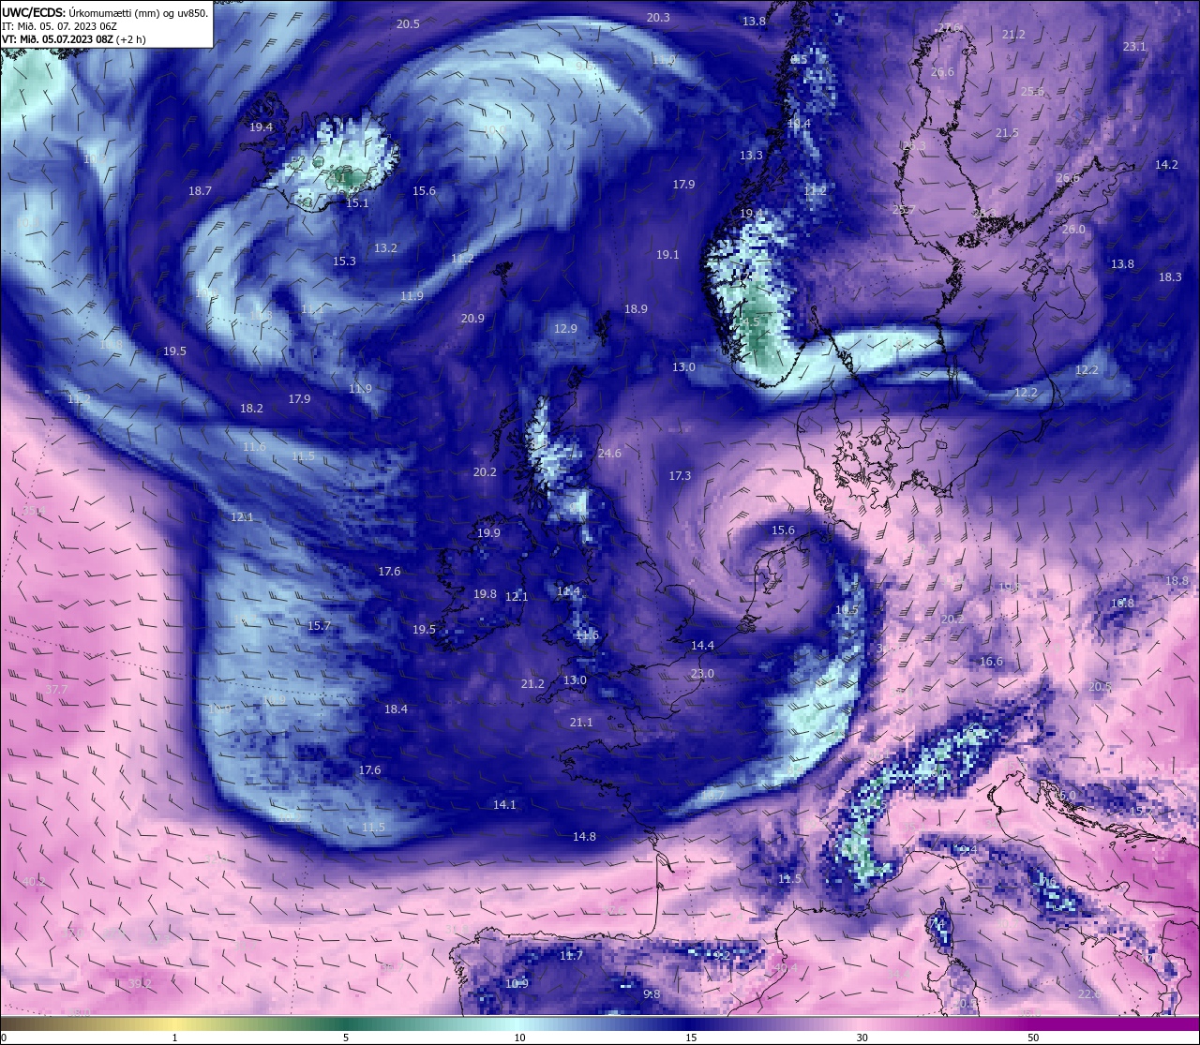
Task: Click the value 37.7 on left edge
Action: (56, 690)
